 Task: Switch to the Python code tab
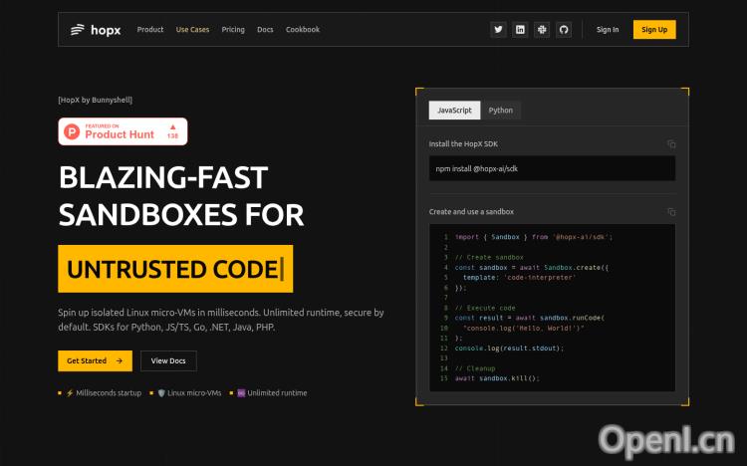click(x=501, y=111)
